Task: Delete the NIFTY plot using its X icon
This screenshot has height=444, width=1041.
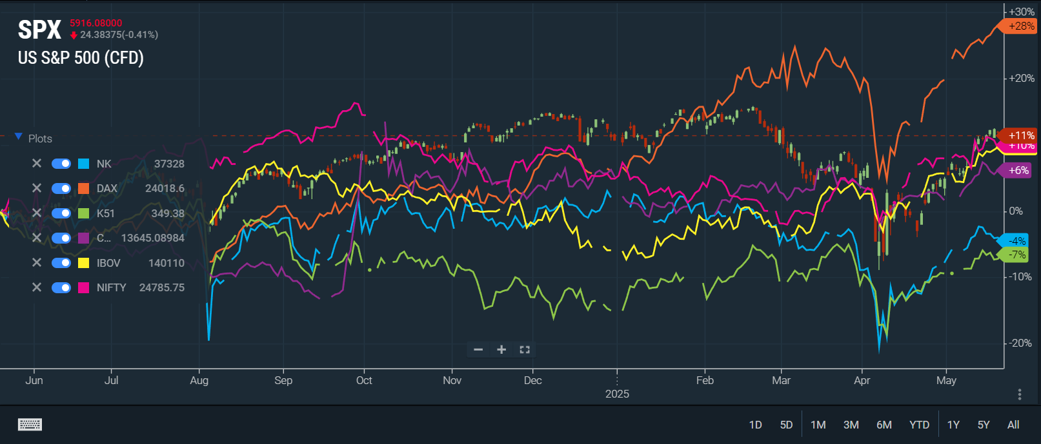Action: click(x=37, y=287)
